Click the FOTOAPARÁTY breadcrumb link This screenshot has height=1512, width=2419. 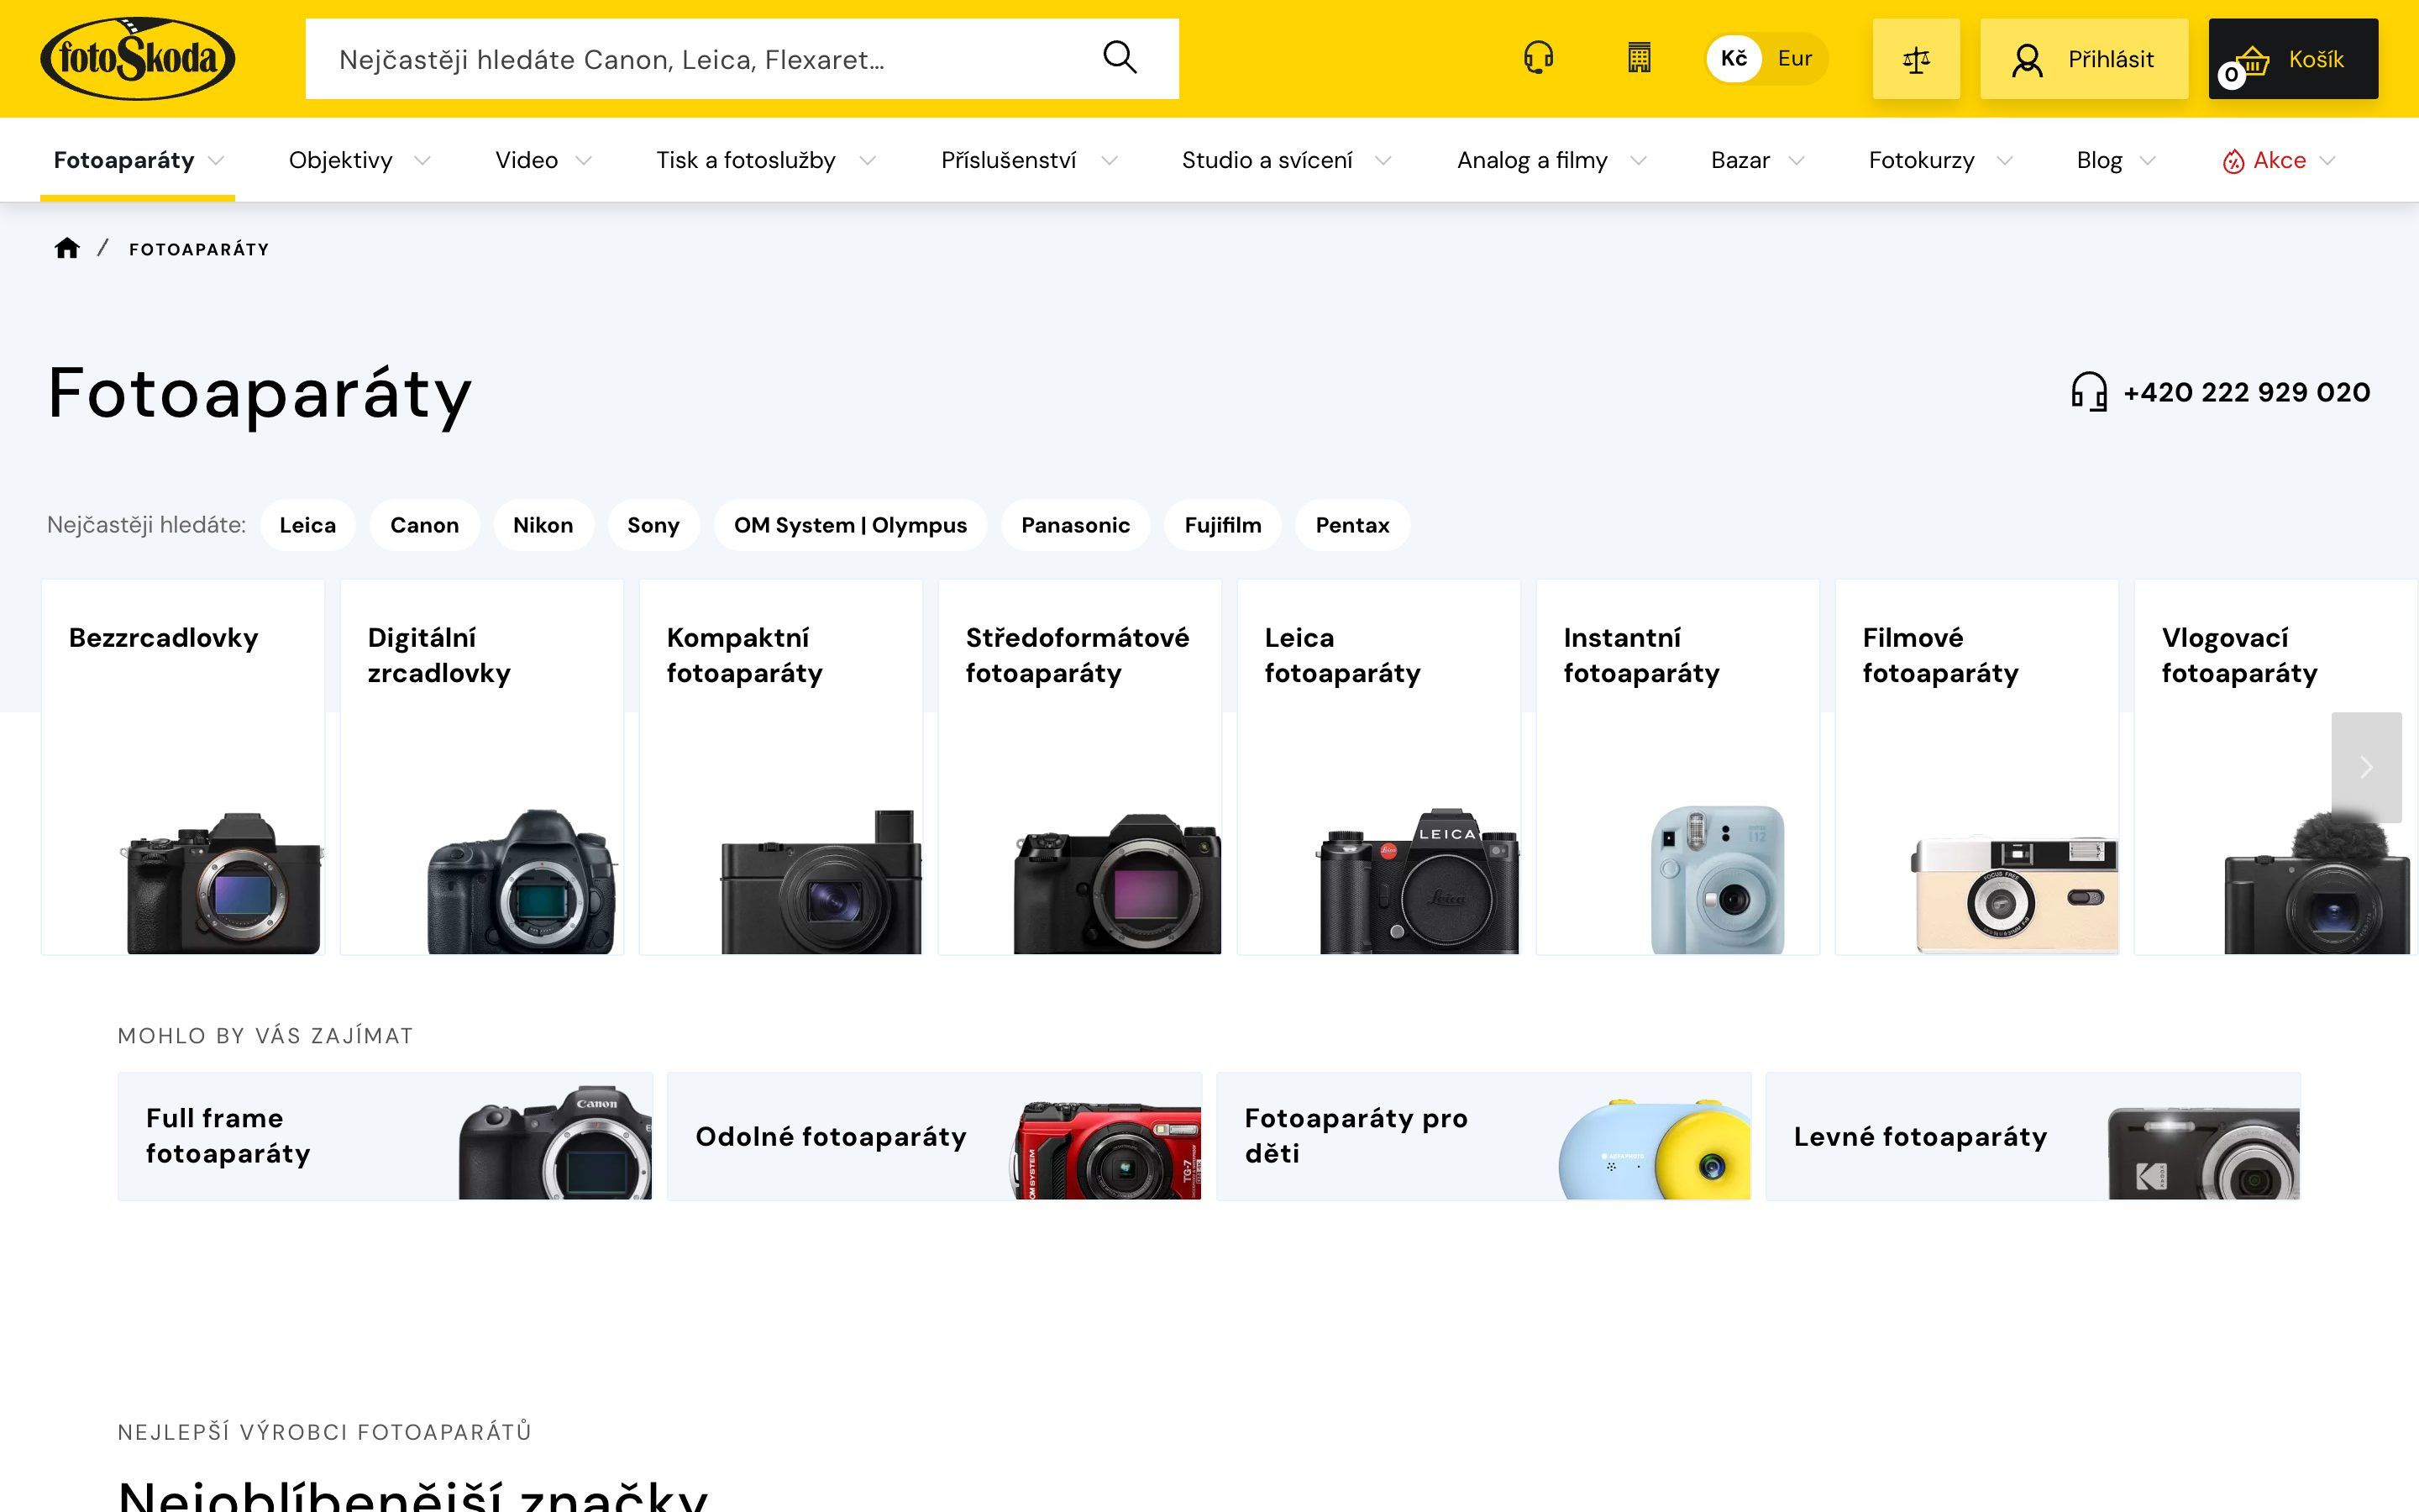(x=199, y=249)
